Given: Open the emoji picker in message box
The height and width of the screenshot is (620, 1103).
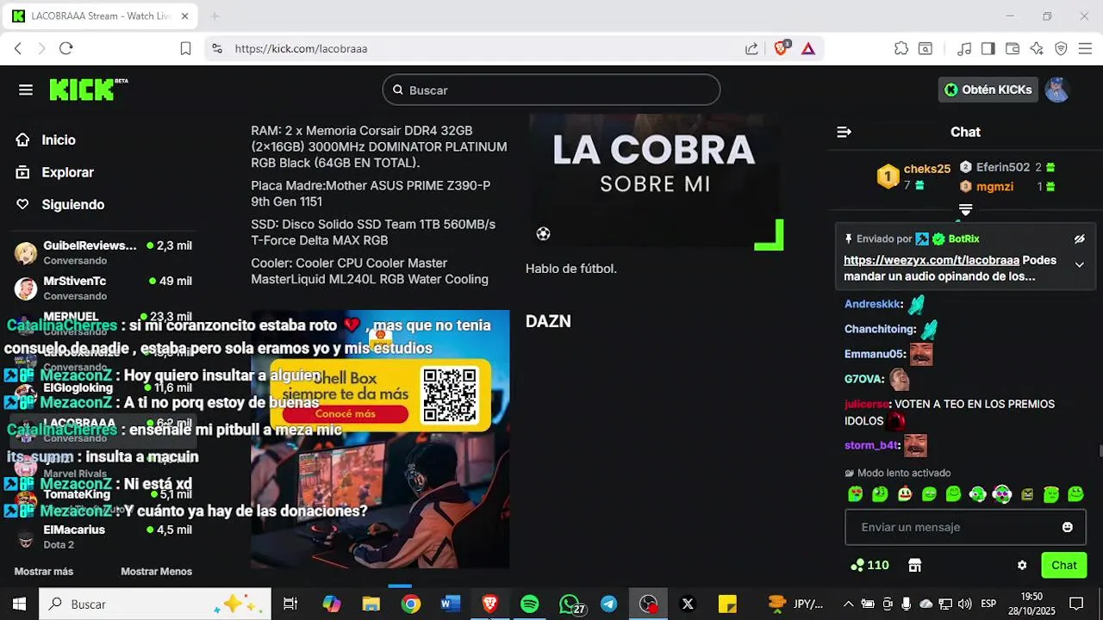Looking at the screenshot, I should pyautogui.click(x=1068, y=527).
